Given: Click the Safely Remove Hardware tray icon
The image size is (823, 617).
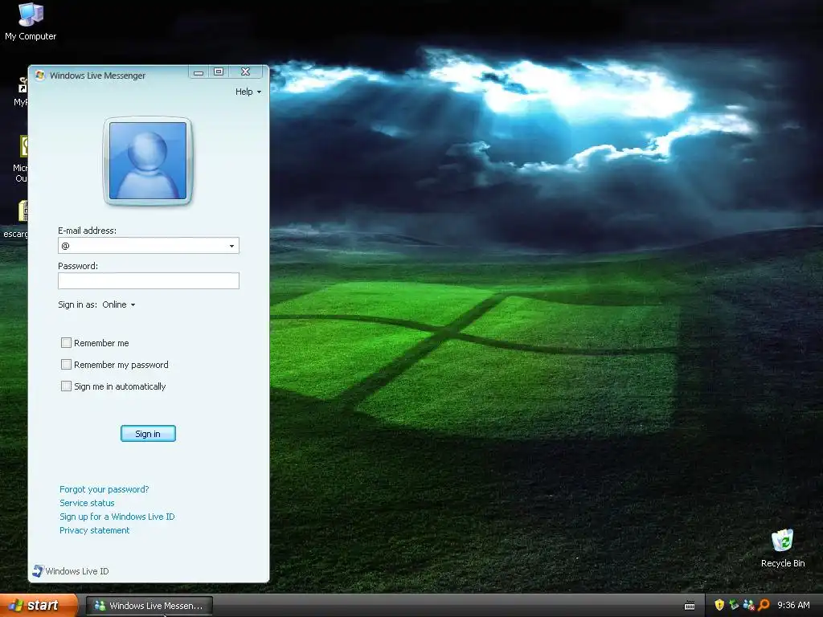Looking at the screenshot, I should pyautogui.click(x=734, y=605).
